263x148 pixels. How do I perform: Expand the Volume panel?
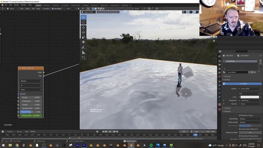click(x=227, y=108)
